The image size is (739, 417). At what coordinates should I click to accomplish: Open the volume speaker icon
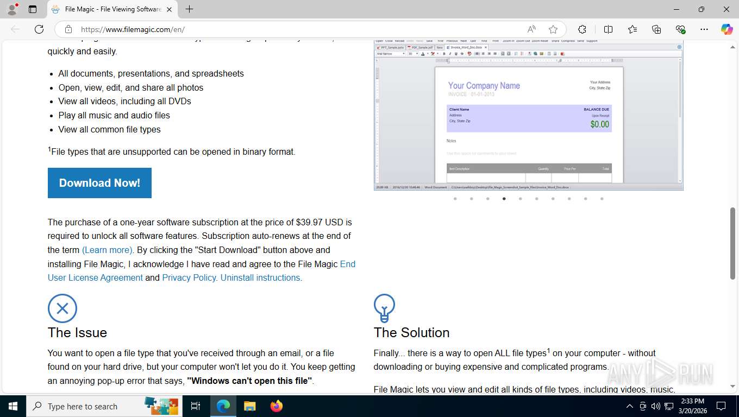[656, 406]
